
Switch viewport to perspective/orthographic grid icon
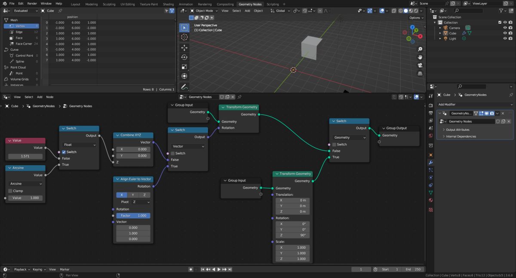click(x=420, y=74)
